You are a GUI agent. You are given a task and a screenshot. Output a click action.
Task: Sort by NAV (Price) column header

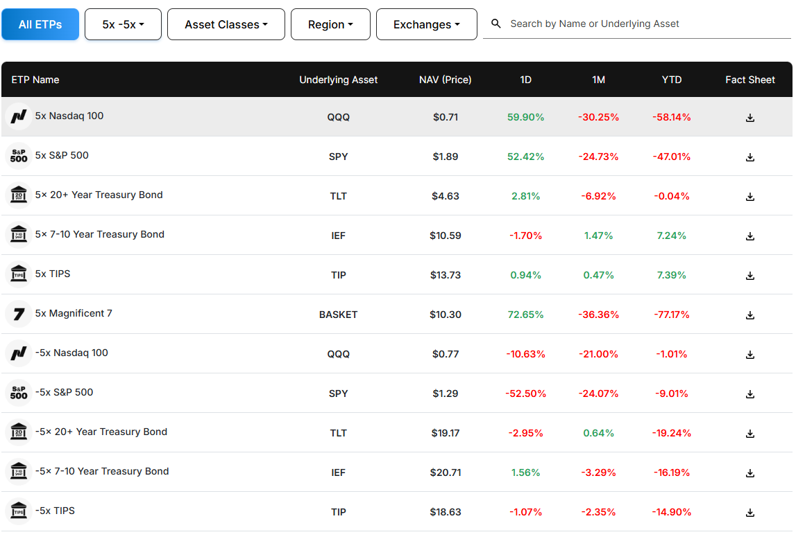point(445,80)
